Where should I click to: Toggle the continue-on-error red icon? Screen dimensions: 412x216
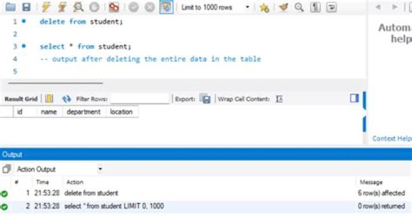point(114,7)
